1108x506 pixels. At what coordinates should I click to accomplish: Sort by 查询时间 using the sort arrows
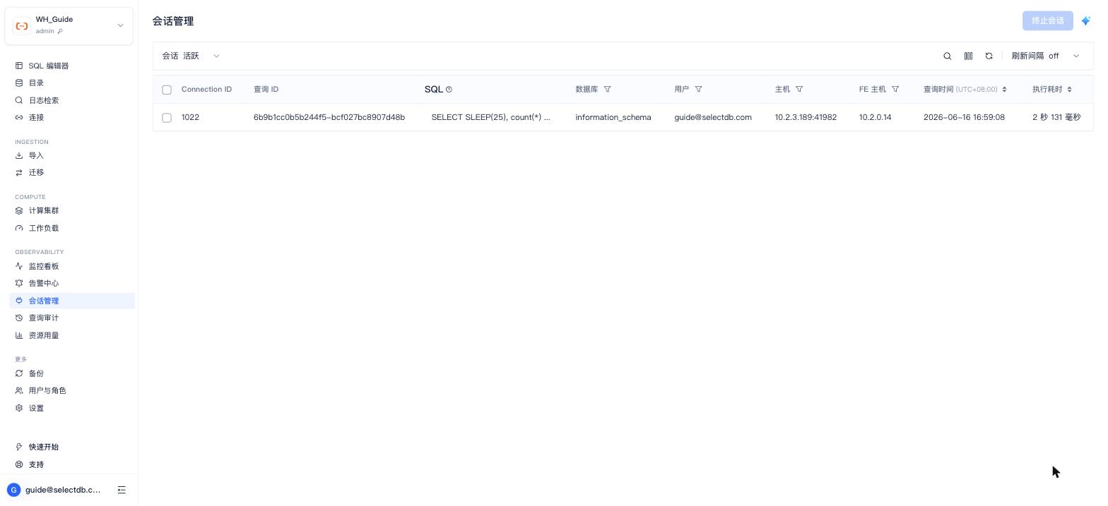[1004, 89]
